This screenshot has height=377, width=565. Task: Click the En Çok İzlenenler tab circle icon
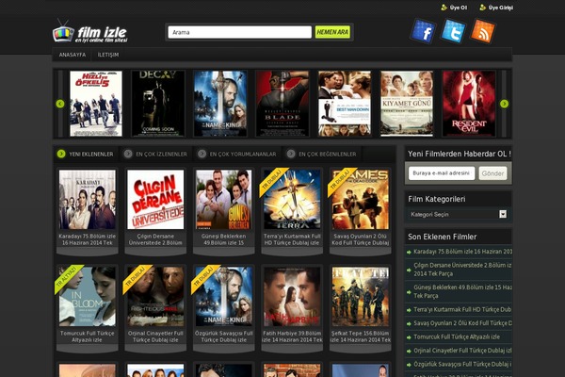[128, 154]
